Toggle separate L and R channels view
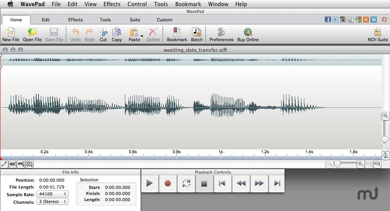This screenshot has width=390, height=211. point(29,164)
